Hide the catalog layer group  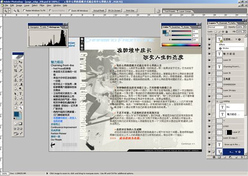pyautogui.click(x=209, y=101)
